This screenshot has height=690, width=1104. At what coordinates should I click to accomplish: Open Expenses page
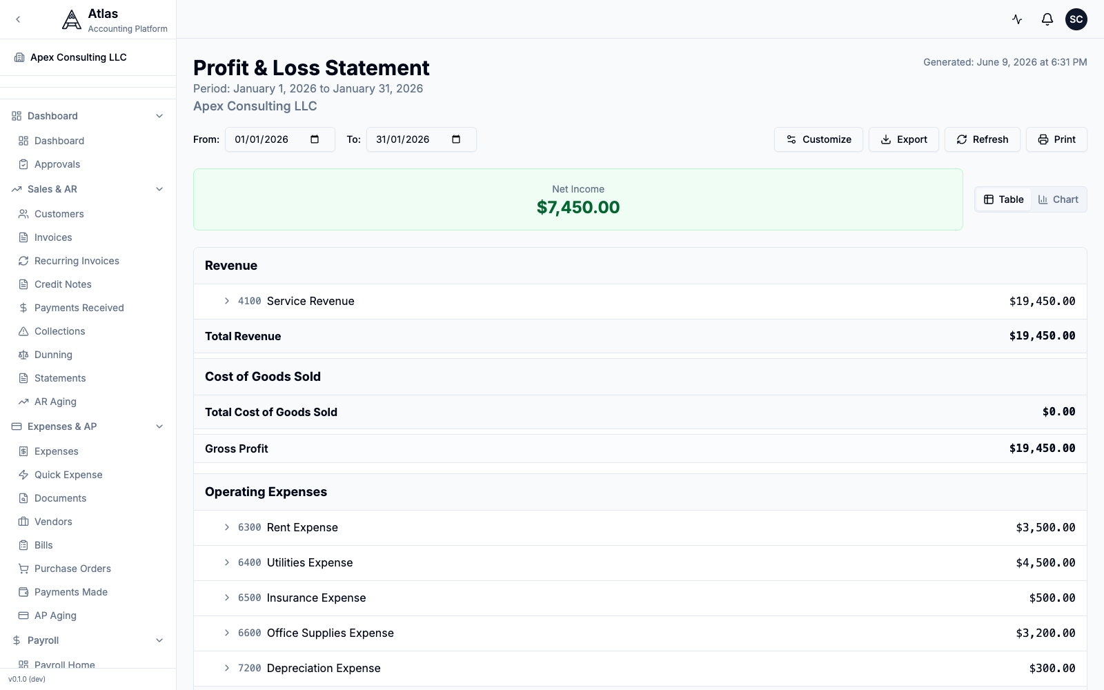point(57,451)
